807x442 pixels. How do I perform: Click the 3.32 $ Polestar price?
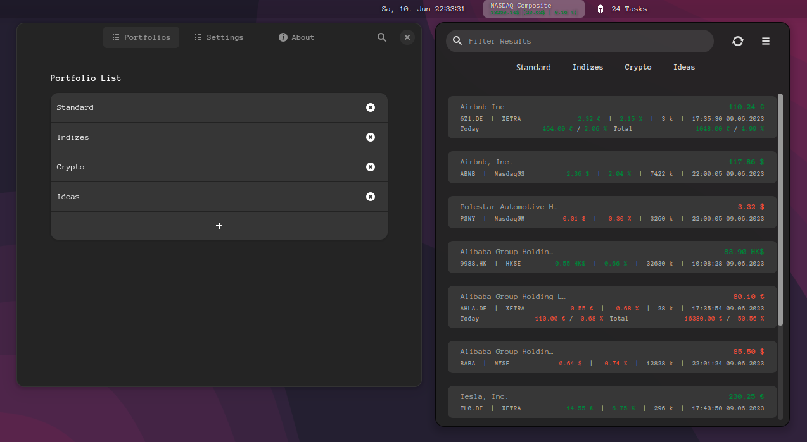click(x=751, y=207)
